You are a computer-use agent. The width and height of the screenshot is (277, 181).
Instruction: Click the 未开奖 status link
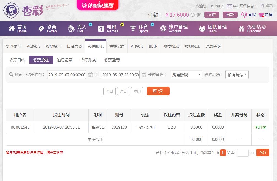coord(260,127)
